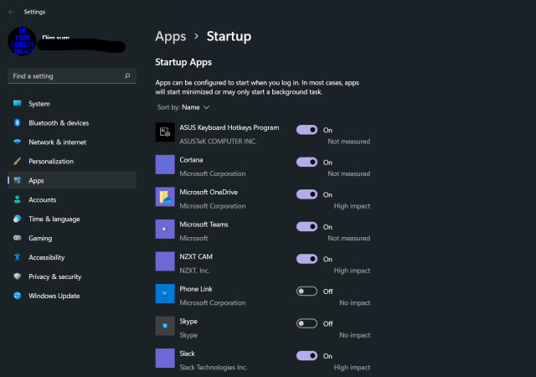Open Windows Update settings
The height and width of the screenshot is (377, 536).
72,296
